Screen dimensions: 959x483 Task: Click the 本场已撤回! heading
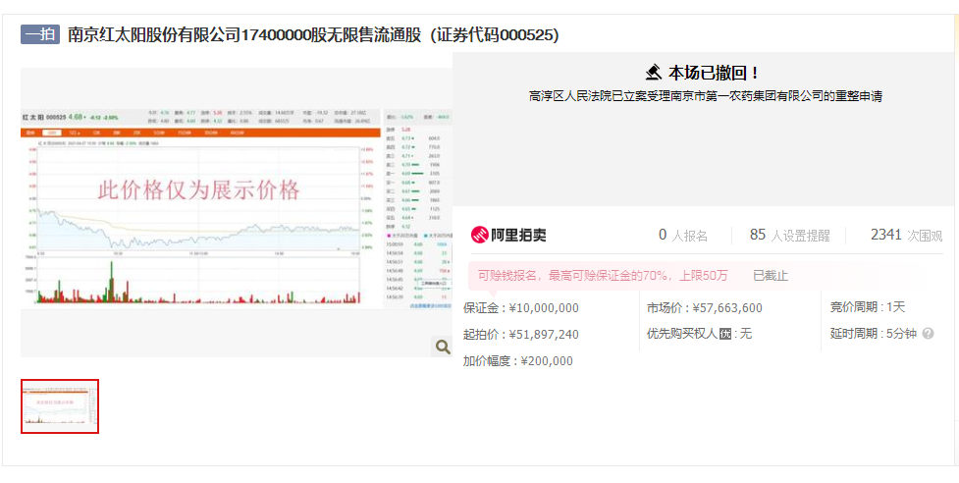click(x=714, y=74)
